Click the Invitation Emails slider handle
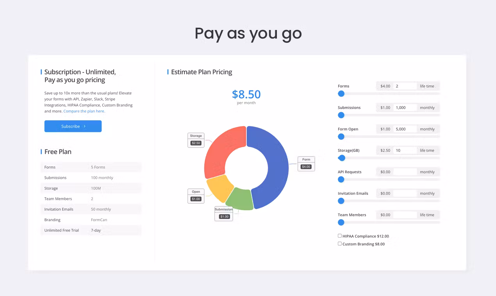496x296 pixels. (x=341, y=201)
